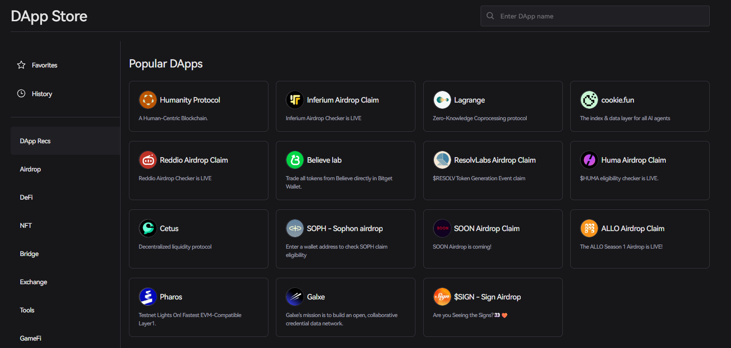Open Favorites with the star icon

(21, 65)
